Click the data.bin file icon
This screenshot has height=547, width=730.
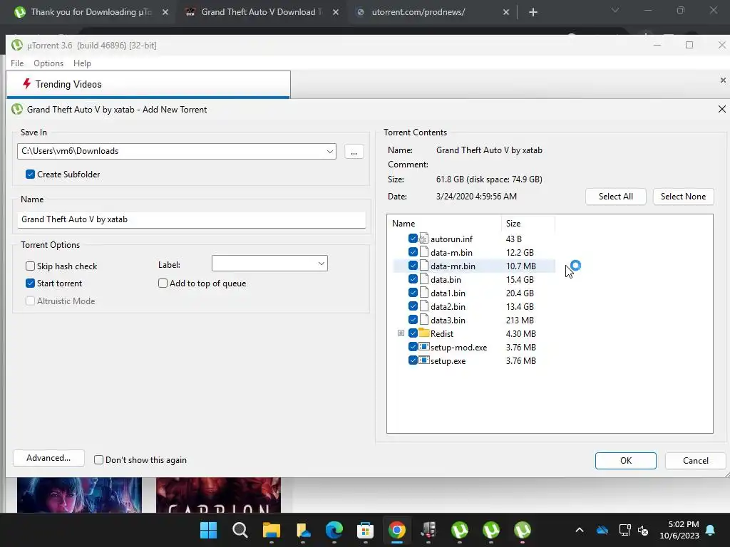(423, 279)
